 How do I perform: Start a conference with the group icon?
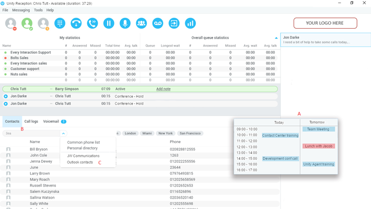141,23
